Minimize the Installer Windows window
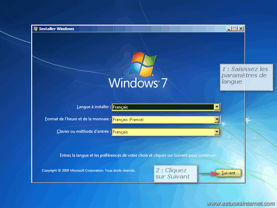The height and width of the screenshot is (208, 277). pyautogui.click(x=229, y=29)
